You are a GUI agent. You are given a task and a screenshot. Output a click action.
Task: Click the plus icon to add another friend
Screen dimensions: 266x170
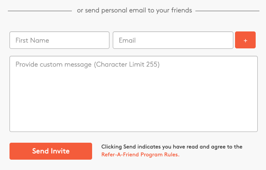tap(245, 40)
